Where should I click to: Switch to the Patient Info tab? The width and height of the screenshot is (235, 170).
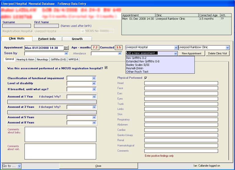pyautogui.click(x=47, y=39)
